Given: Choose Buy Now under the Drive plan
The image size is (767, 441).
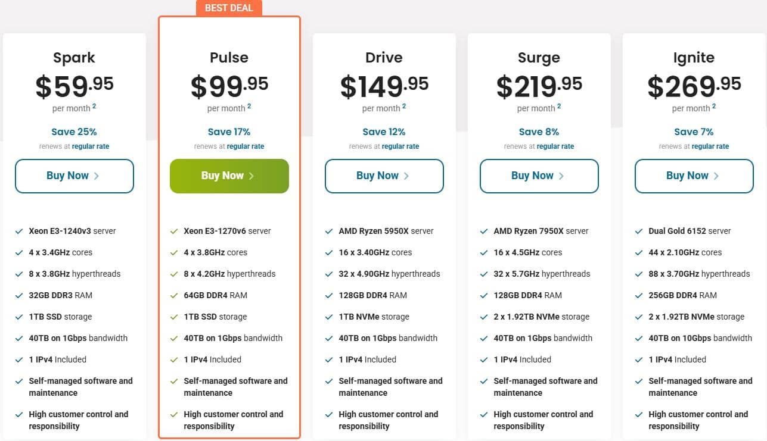Looking at the screenshot, I should [x=384, y=176].
